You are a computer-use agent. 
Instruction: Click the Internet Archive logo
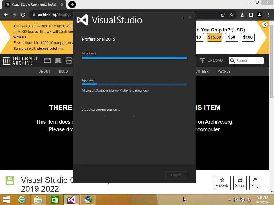click(20, 61)
